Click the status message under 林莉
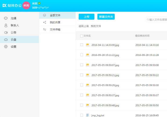Screen dimensions: 167x117 tap(40, 8)
